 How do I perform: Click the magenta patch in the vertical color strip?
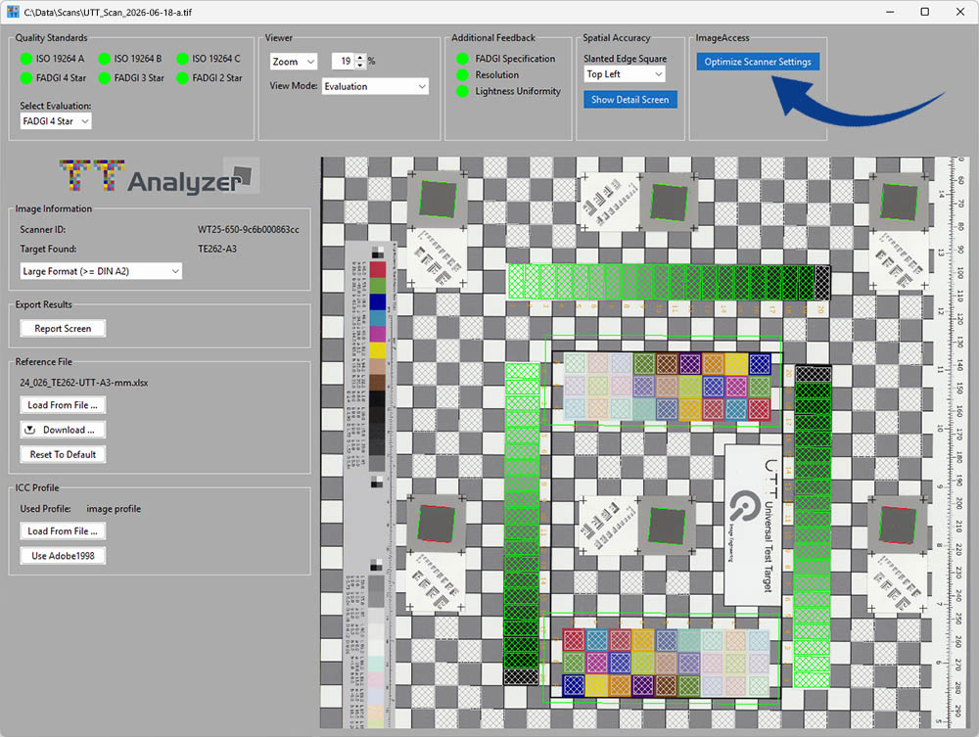point(378,334)
